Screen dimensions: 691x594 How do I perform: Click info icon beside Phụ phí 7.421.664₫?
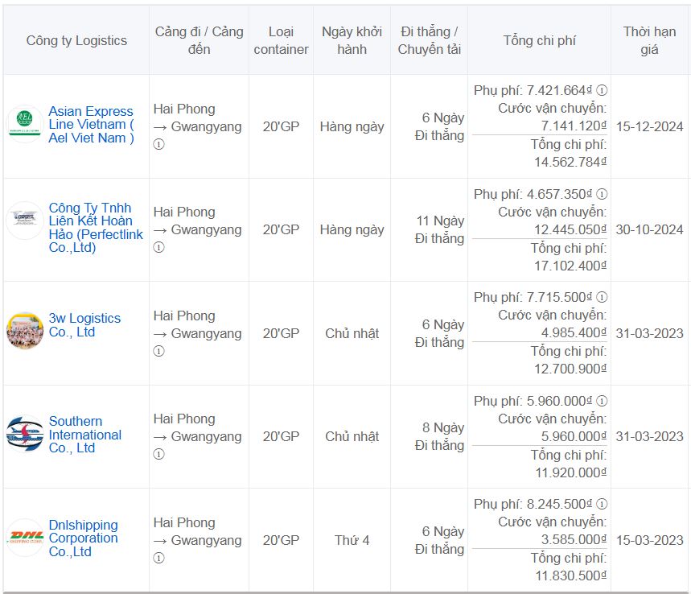point(602,90)
